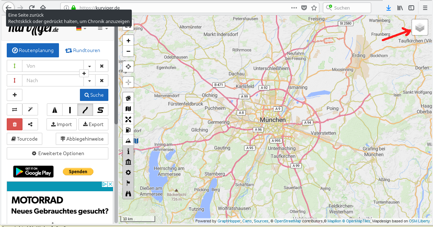Click the Suche button

[x=94, y=95]
